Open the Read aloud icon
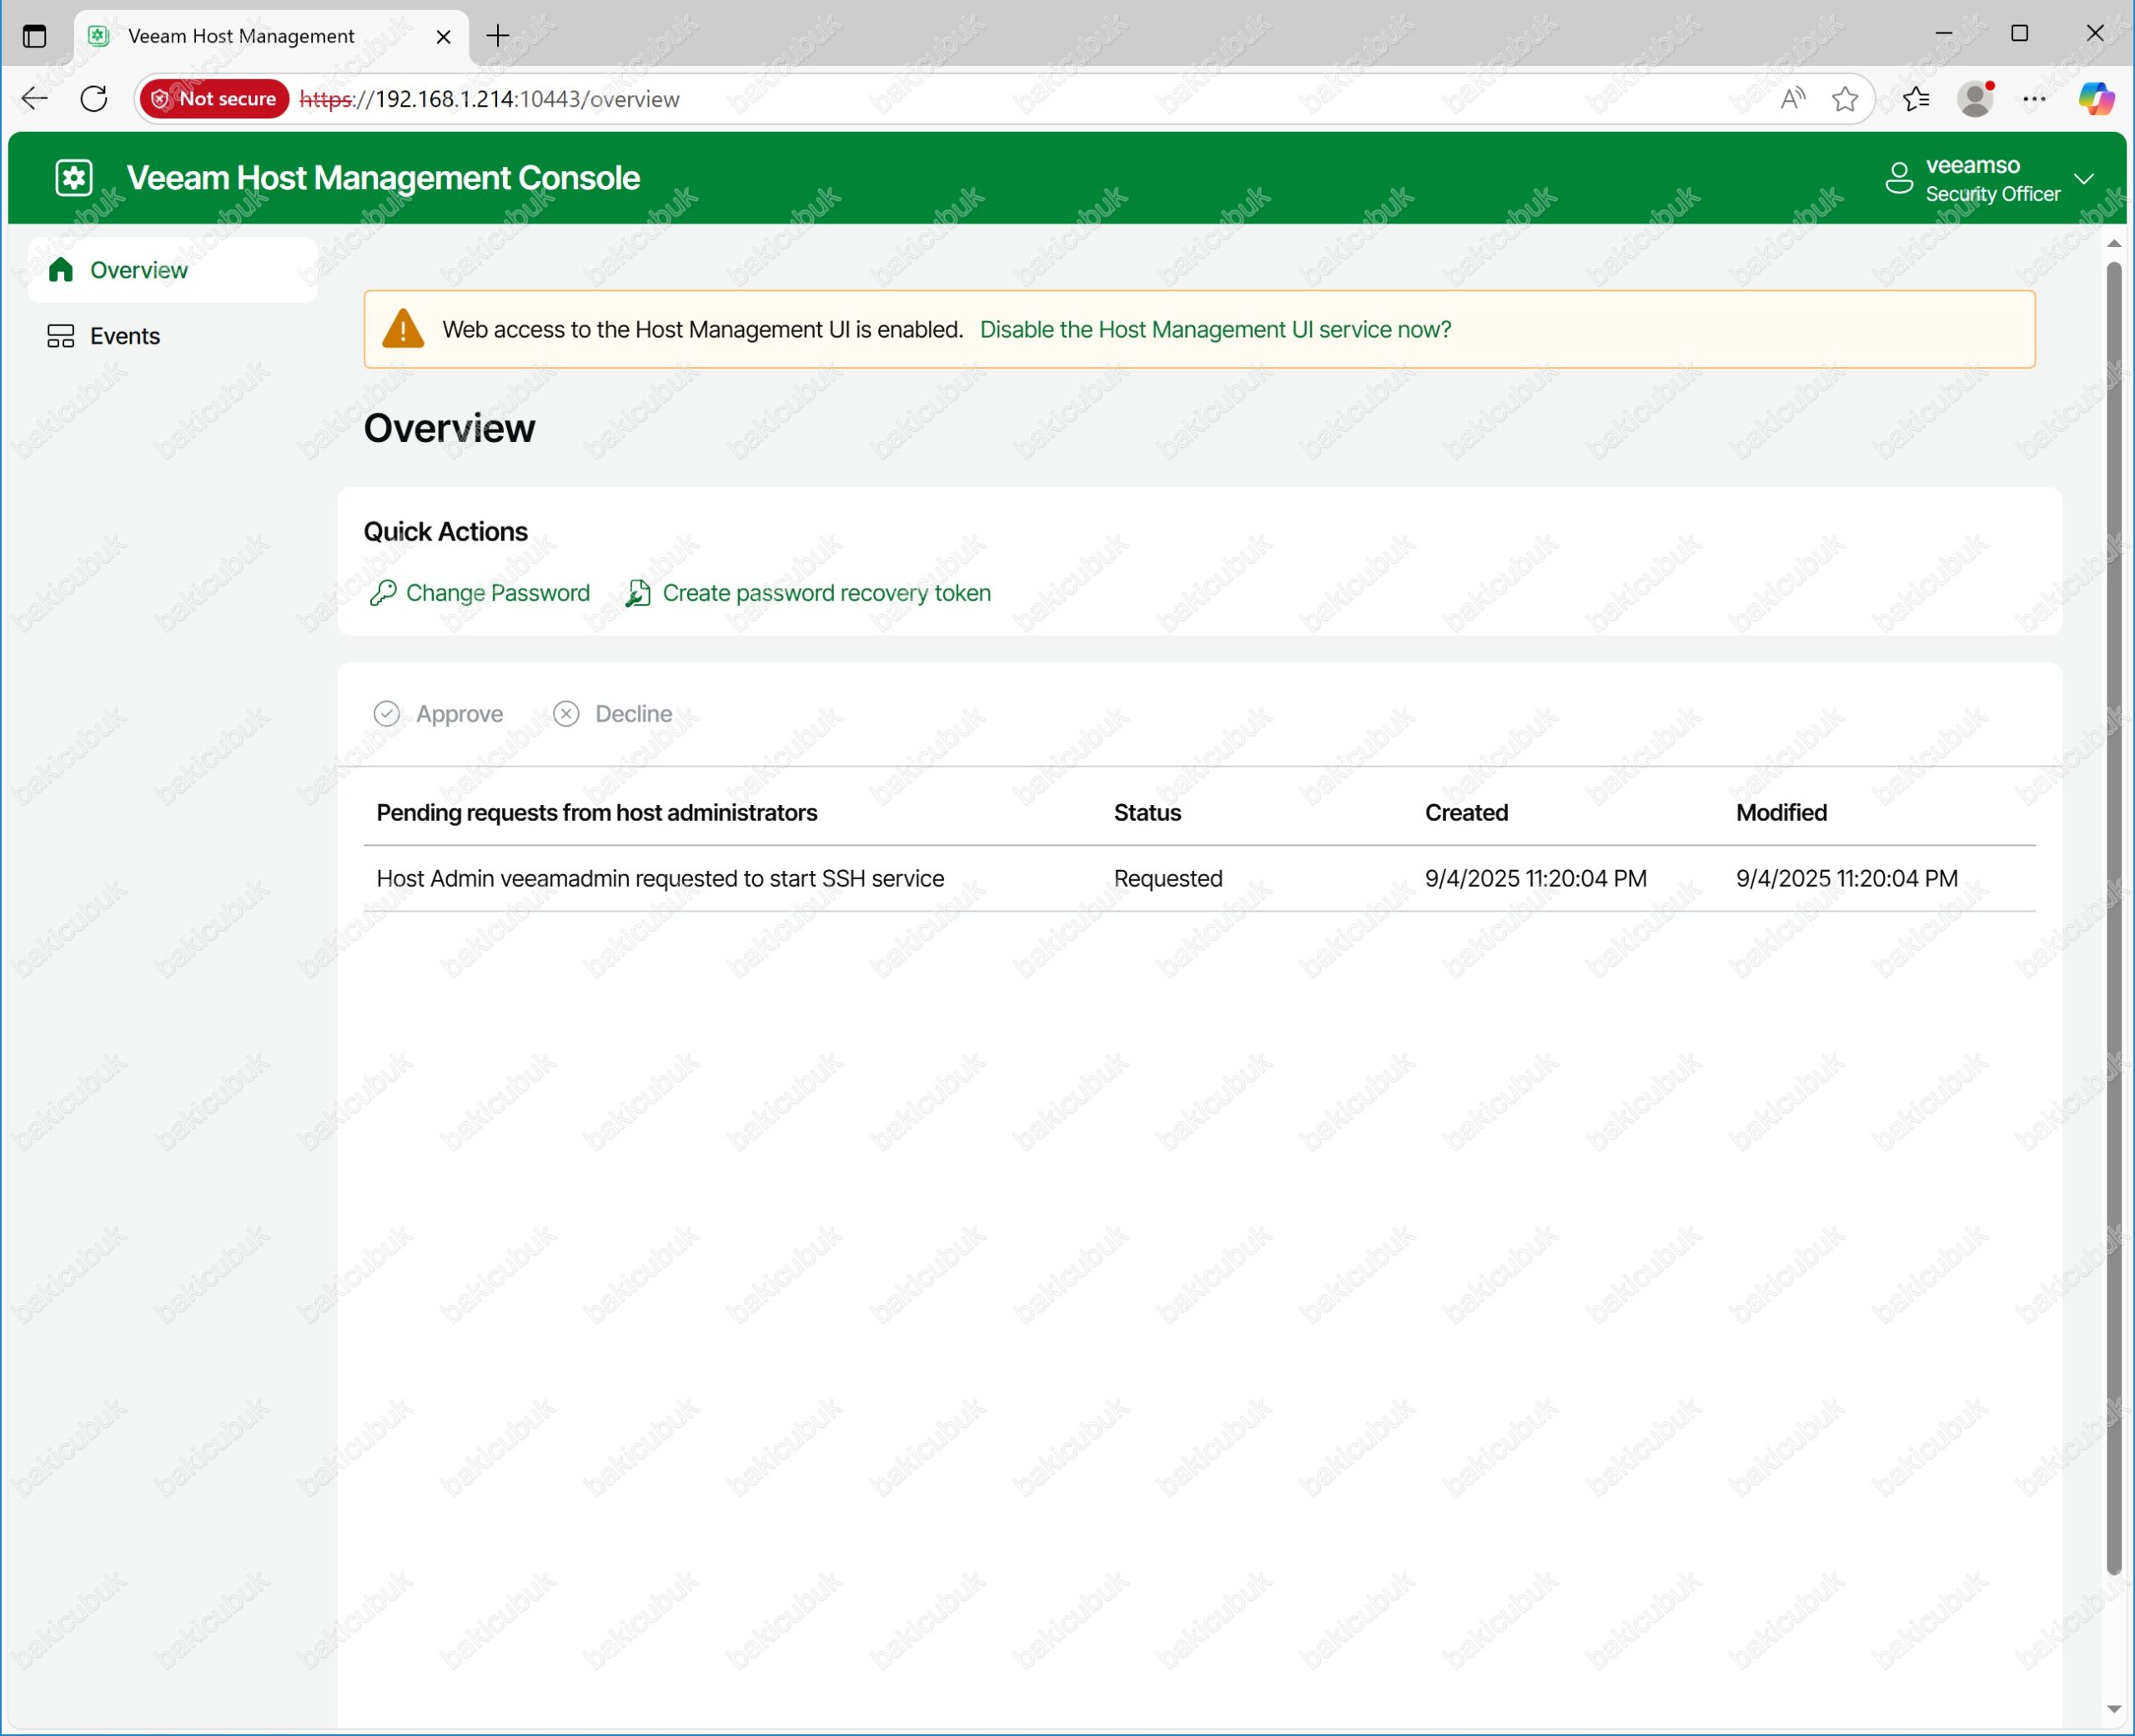The height and width of the screenshot is (1736, 2135). coord(1793,98)
